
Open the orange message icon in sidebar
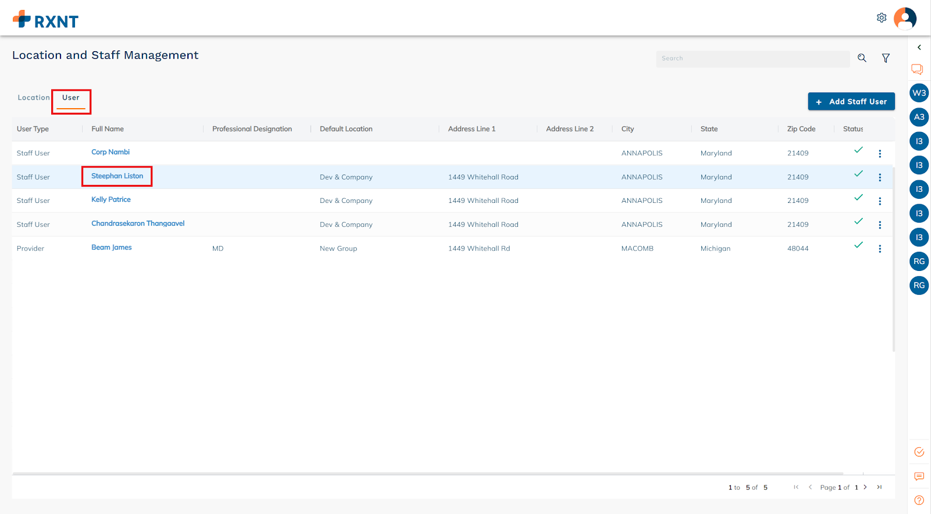919,476
